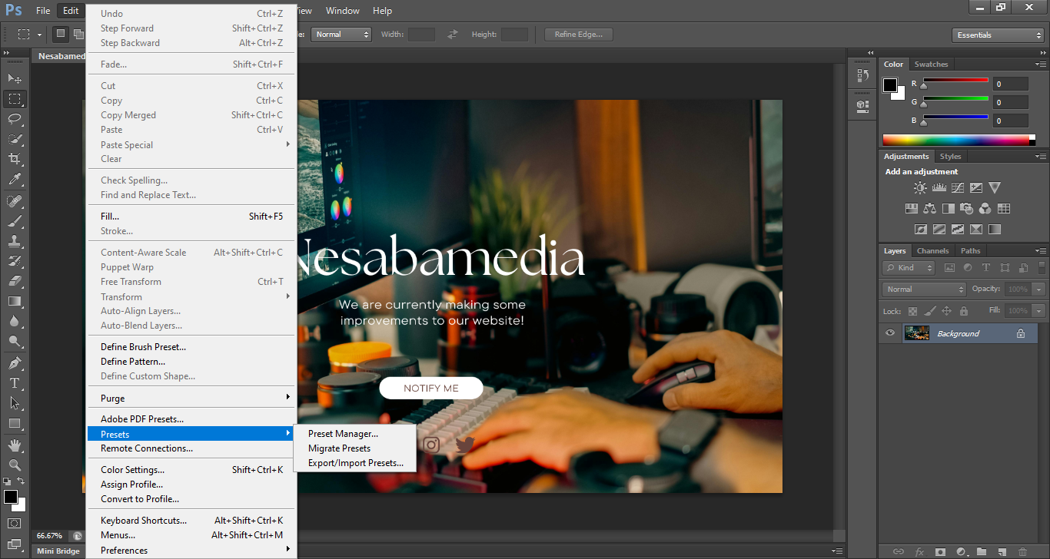
Task: Hide the Background layer with eye icon
Action: coord(890,333)
